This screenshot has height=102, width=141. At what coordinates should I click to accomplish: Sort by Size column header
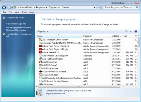(128, 36)
